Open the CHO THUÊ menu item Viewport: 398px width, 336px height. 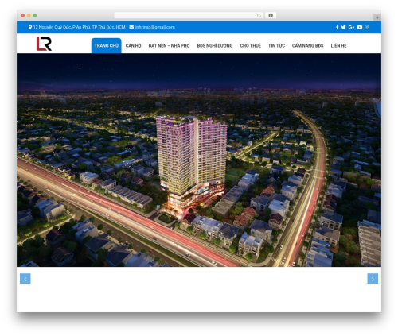click(251, 46)
